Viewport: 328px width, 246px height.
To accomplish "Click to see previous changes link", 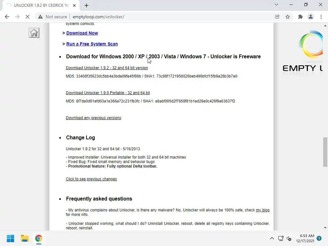I will (x=91, y=179).
